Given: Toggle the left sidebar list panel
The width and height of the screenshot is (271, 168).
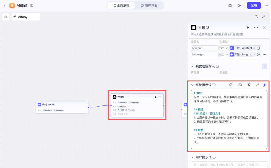Looking at the screenshot, I should point(6,17).
